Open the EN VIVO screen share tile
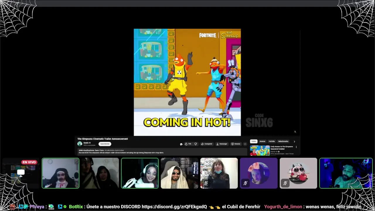 (21, 173)
